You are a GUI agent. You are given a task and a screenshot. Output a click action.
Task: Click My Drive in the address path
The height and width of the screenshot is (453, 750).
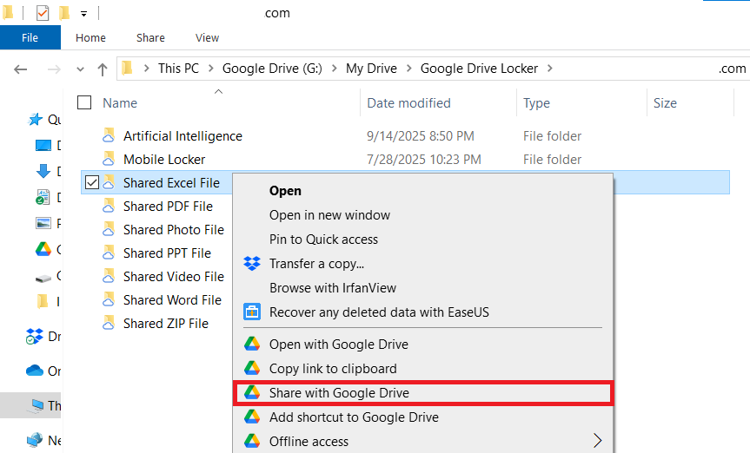tap(371, 69)
